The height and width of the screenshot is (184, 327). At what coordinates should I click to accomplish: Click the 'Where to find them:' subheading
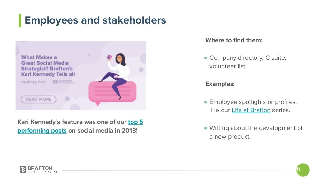pos(234,40)
